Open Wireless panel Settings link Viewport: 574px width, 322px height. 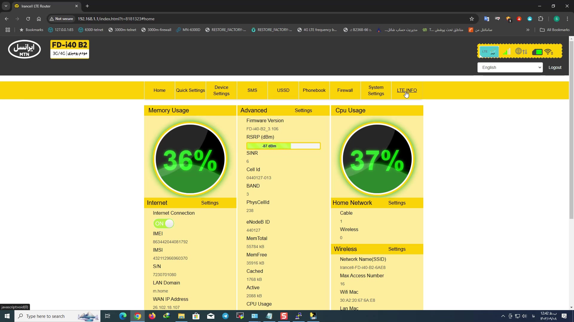pos(397,249)
